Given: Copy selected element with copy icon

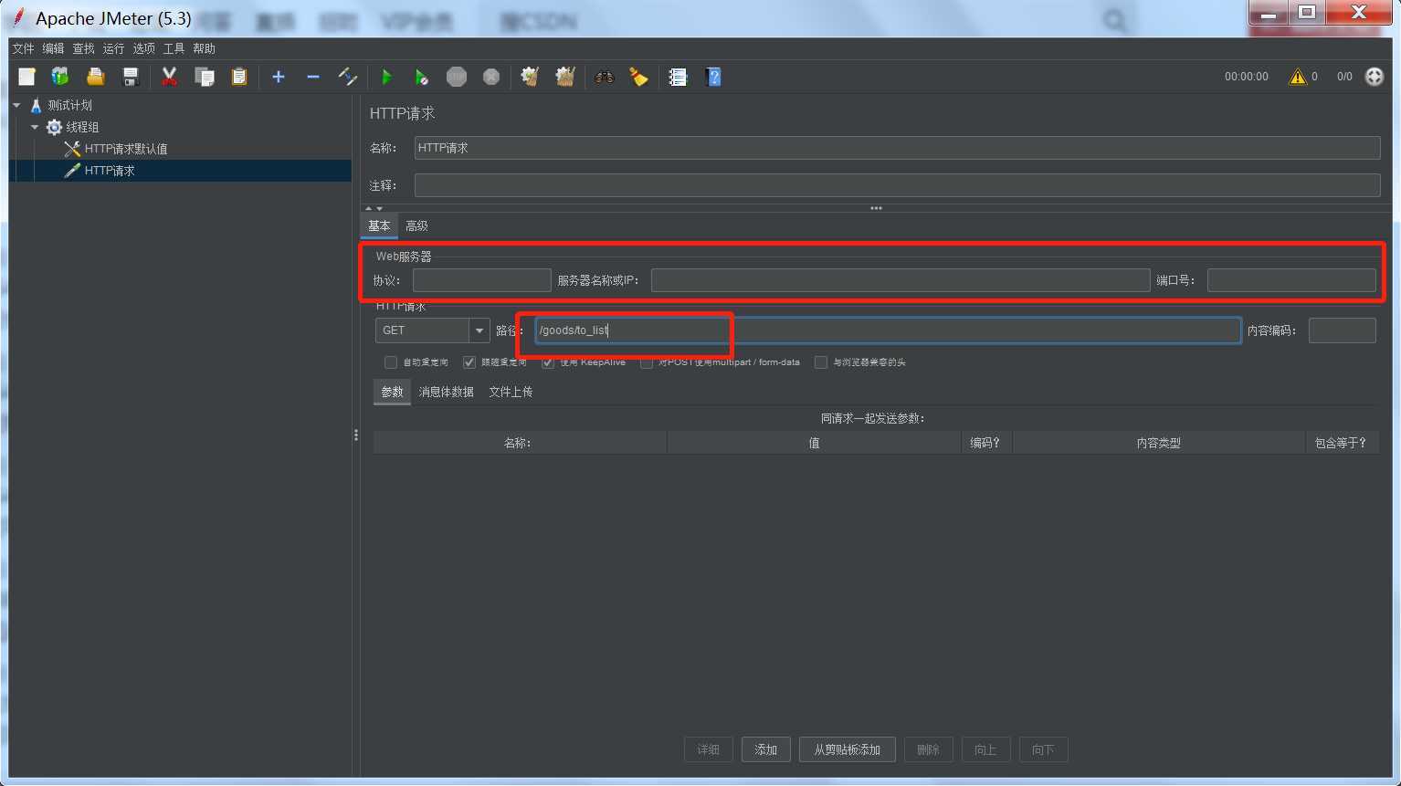Looking at the screenshot, I should click(204, 77).
